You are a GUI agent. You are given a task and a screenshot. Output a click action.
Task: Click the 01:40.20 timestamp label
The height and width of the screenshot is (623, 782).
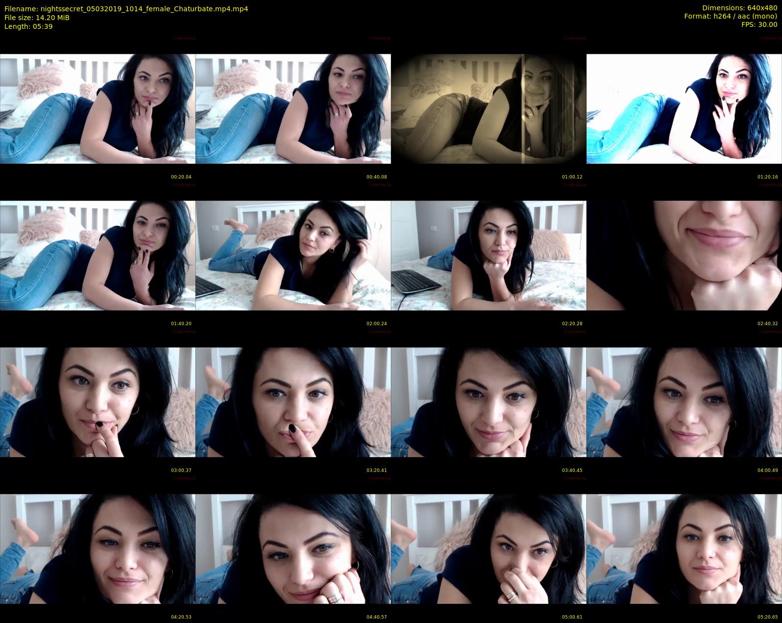(x=181, y=324)
